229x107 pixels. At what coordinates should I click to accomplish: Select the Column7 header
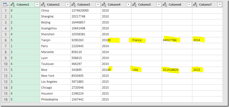pyautogui.click(x=207, y=5)
